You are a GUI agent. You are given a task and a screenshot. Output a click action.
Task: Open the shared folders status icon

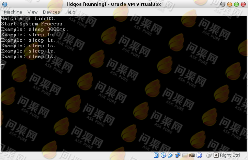(x=185, y=155)
